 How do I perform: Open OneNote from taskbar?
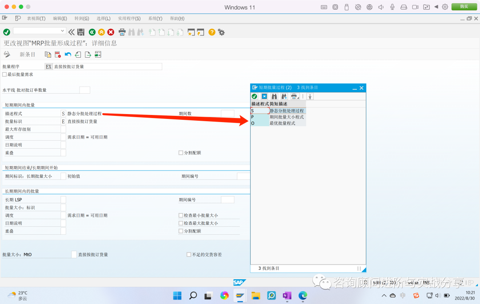tap(287, 296)
